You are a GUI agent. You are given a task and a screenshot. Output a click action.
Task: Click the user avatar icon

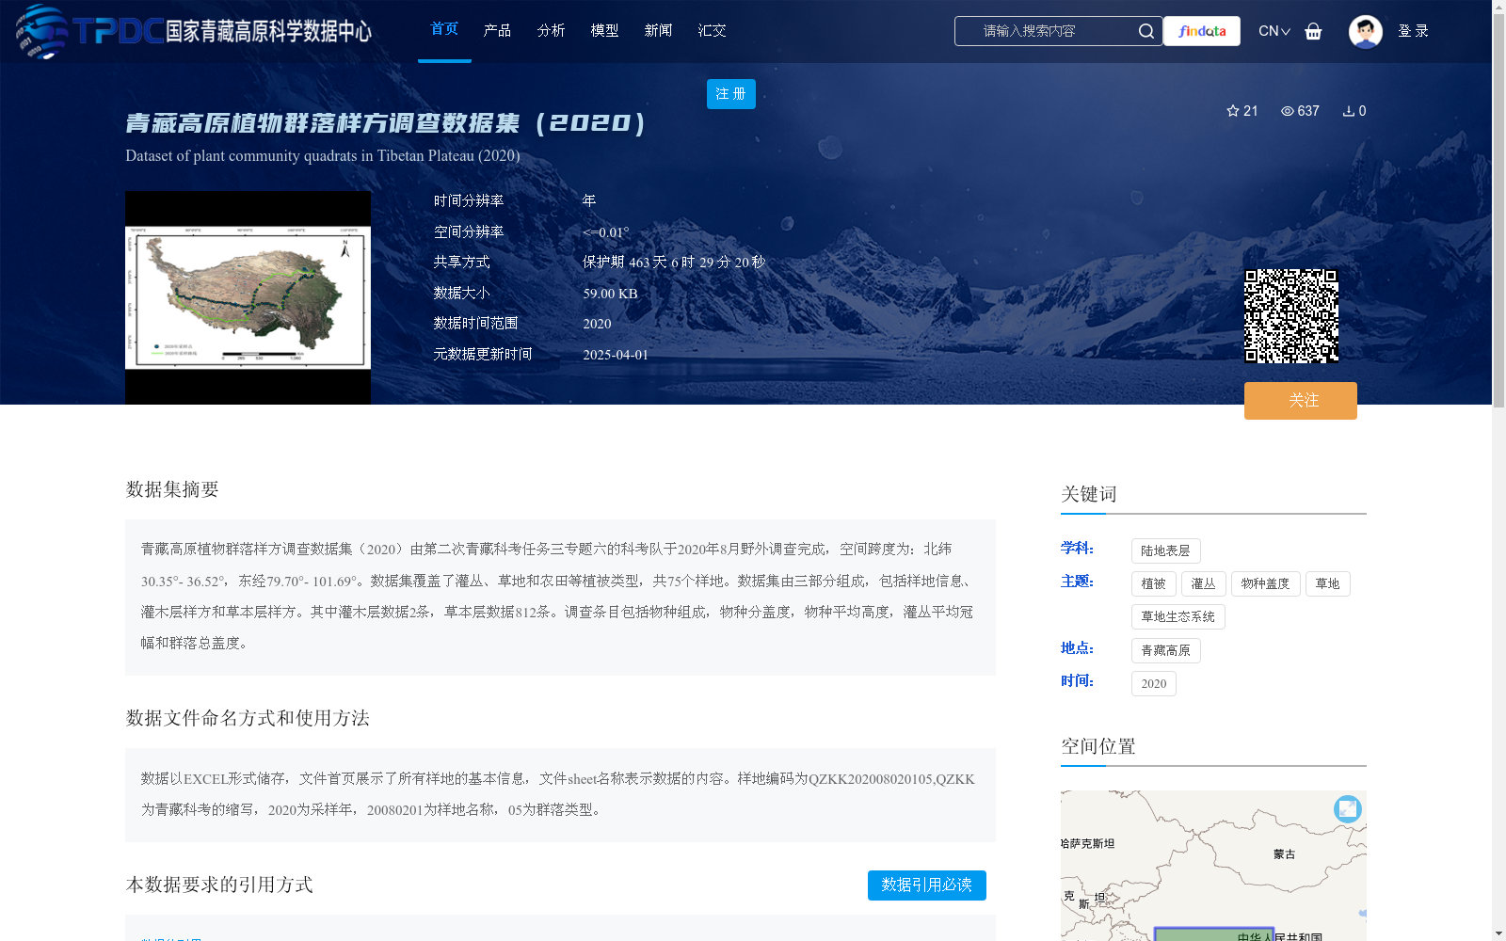click(1365, 31)
